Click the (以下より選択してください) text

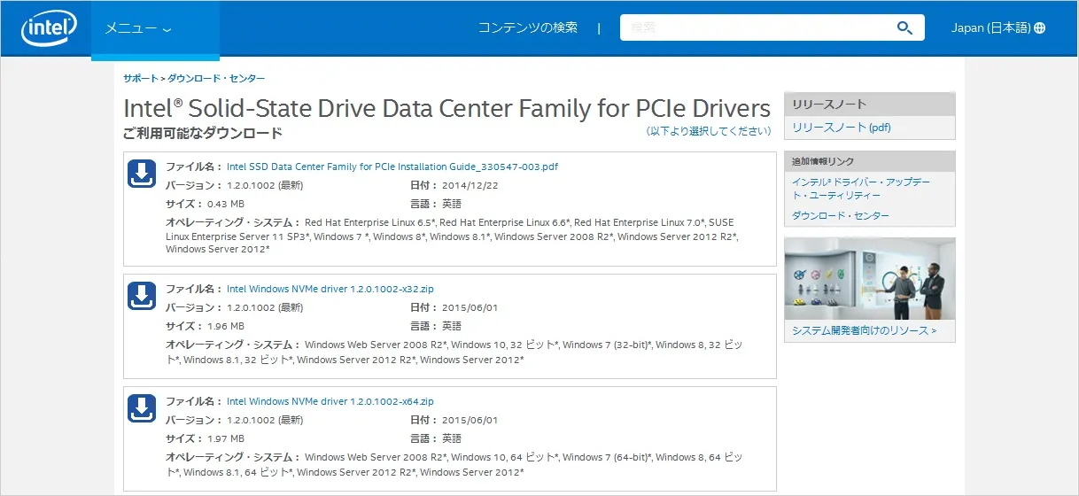[x=709, y=131]
